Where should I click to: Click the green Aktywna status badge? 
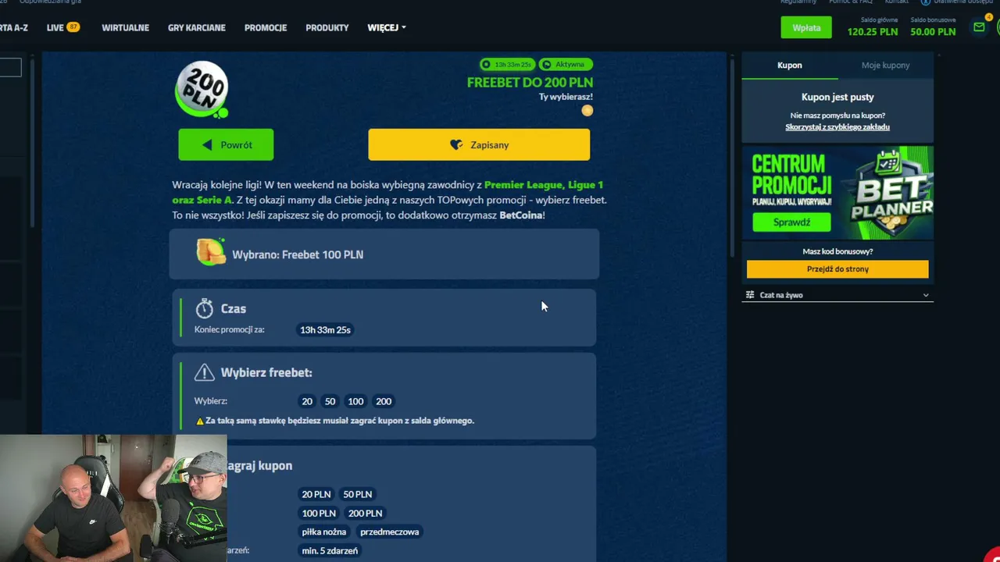[566, 64]
